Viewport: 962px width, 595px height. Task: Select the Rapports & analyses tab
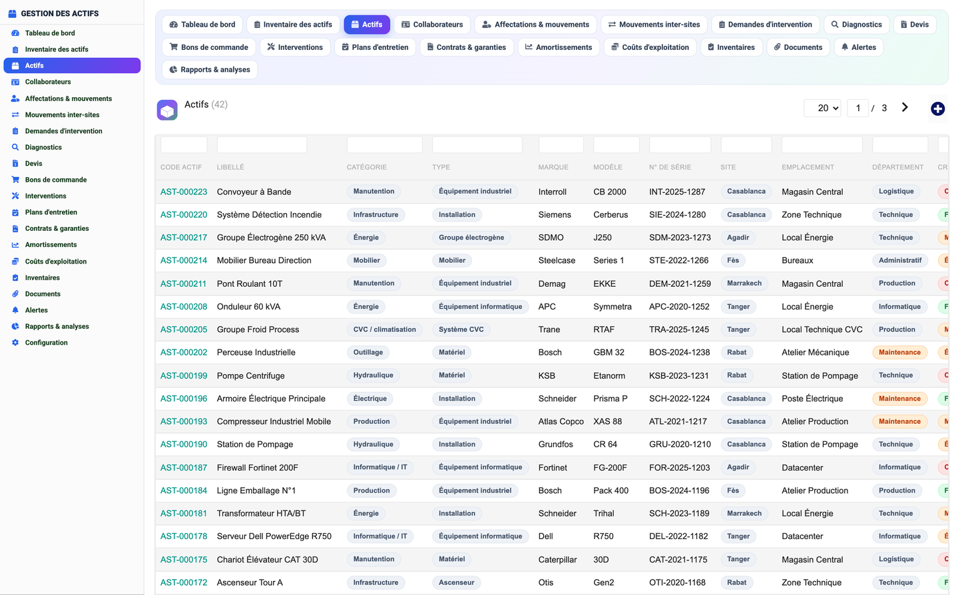point(210,70)
